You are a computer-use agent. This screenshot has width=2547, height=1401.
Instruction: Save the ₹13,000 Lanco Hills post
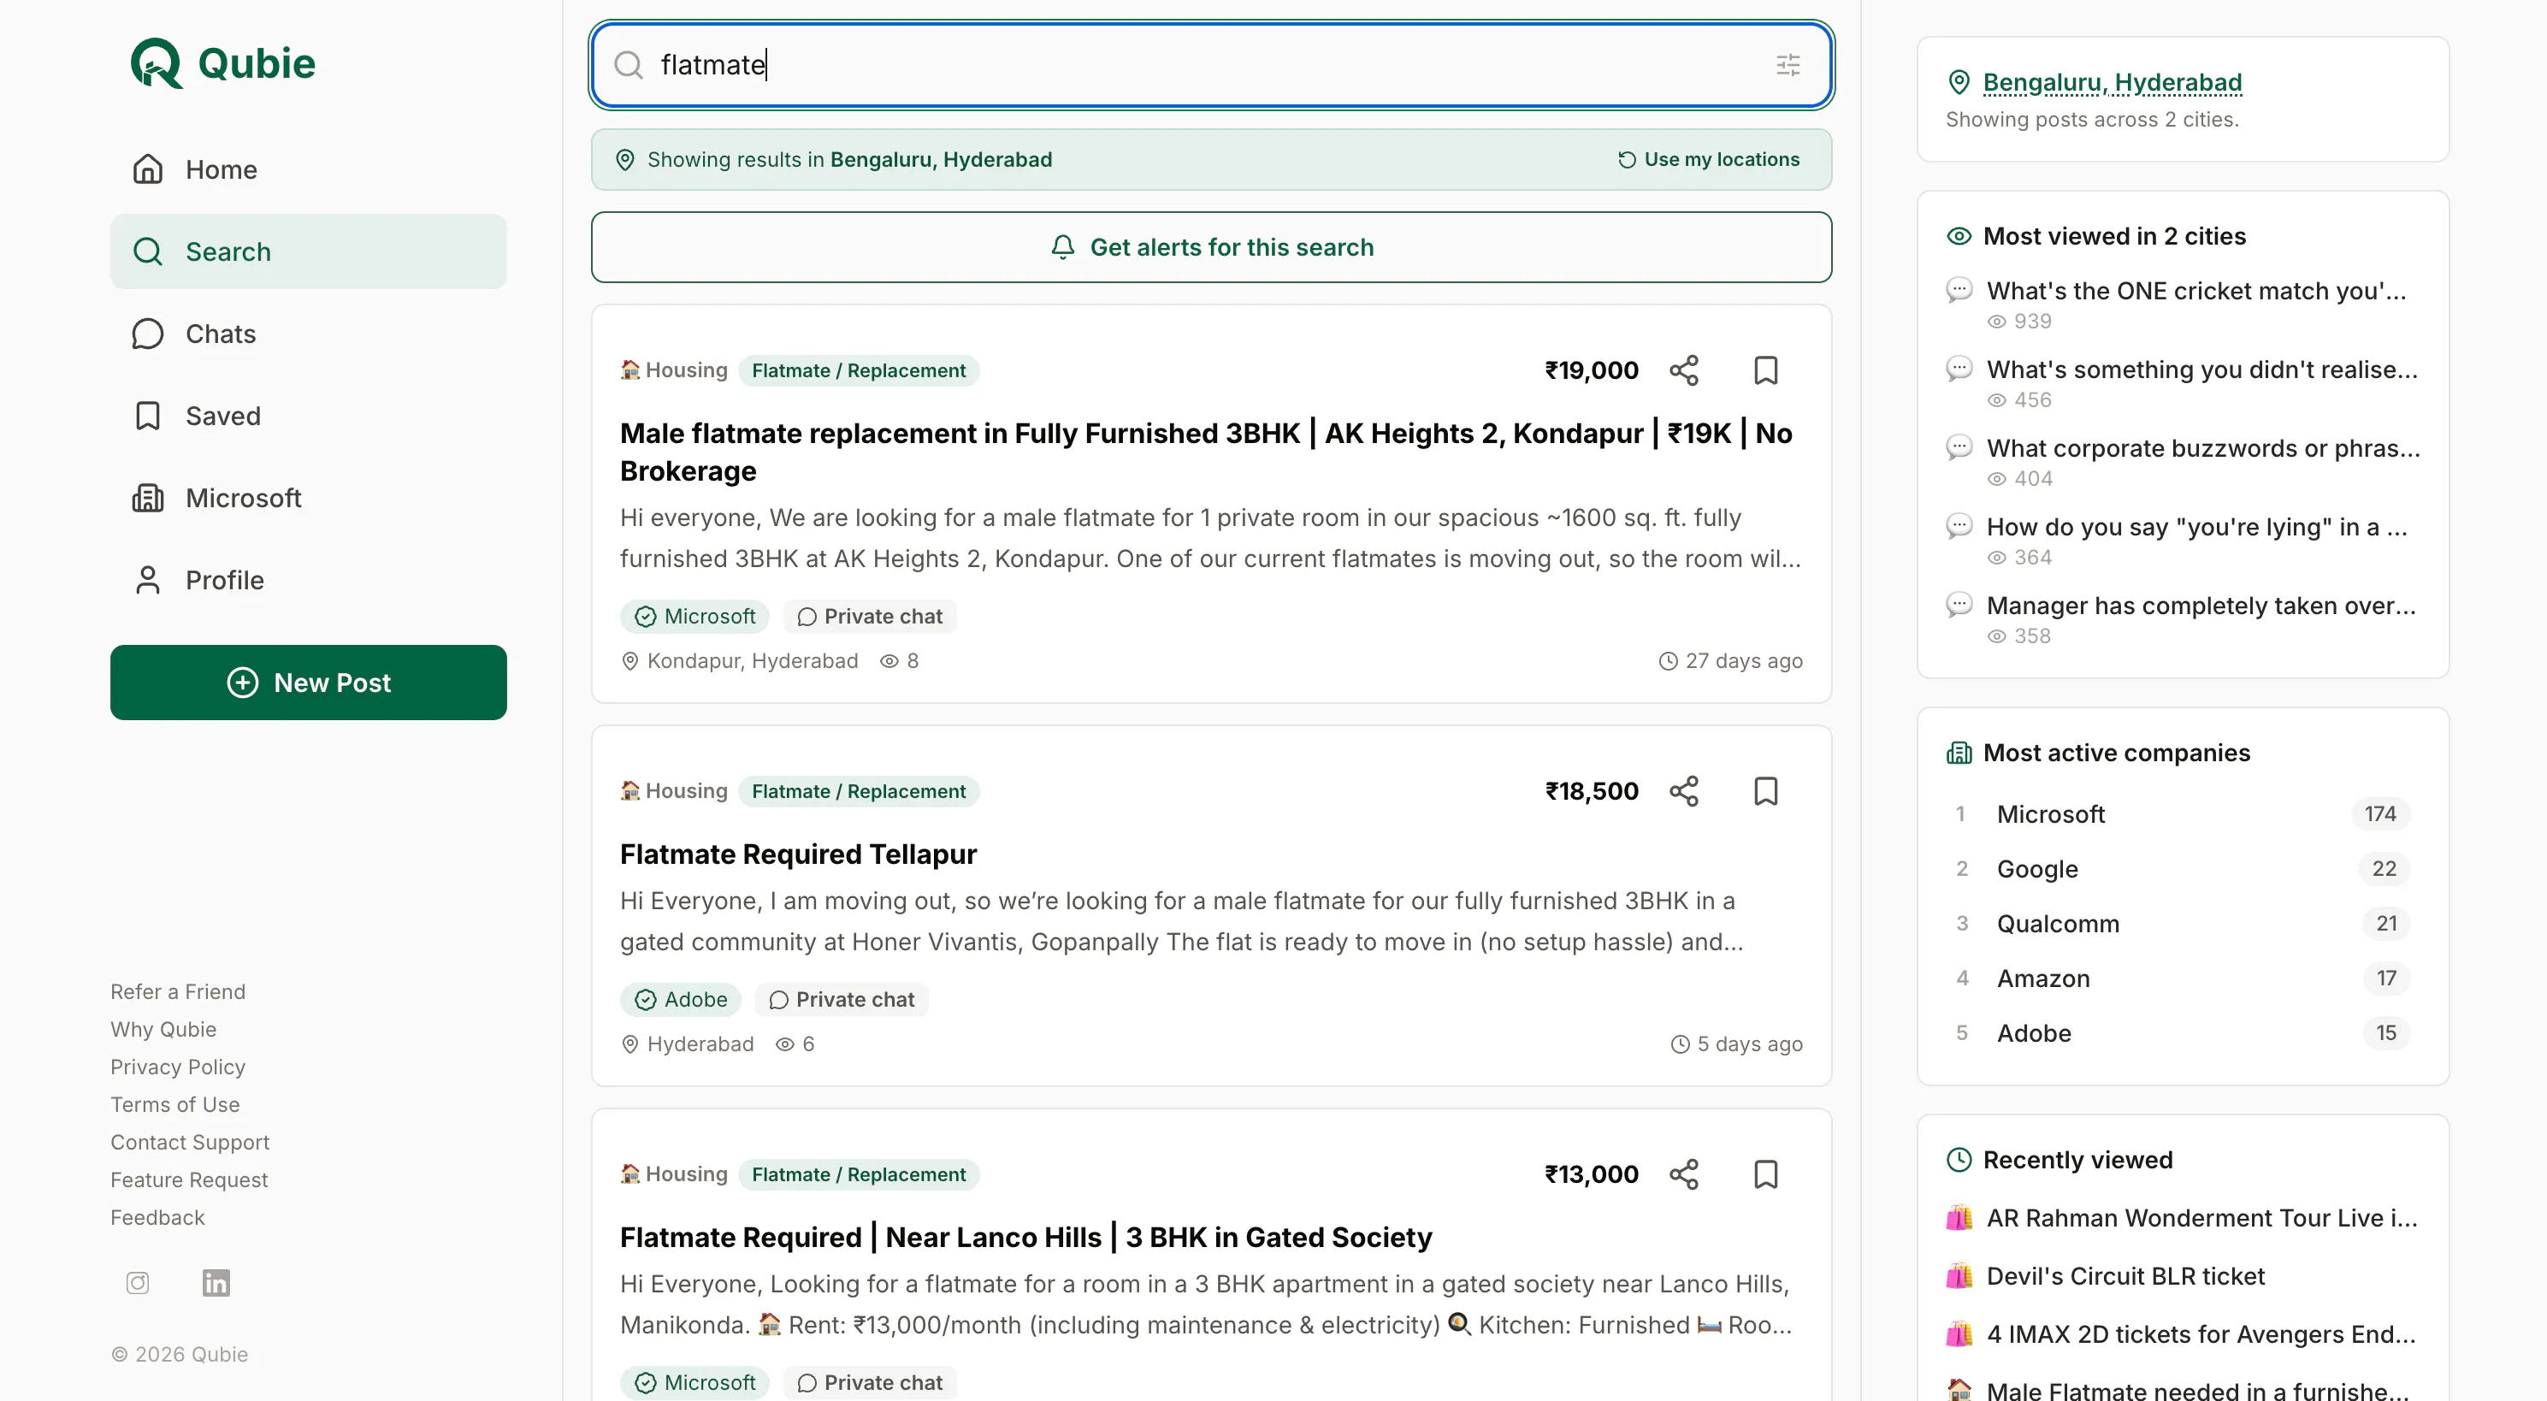[1766, 1174]
